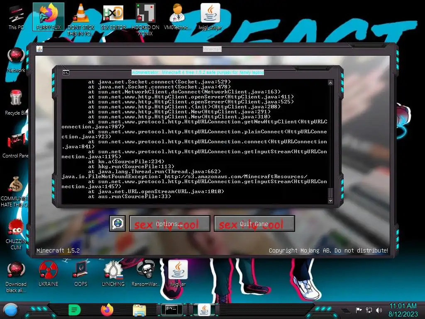
Task: Open the red fuzzy creature desktop icon
Action: click(x=16, y=234)
